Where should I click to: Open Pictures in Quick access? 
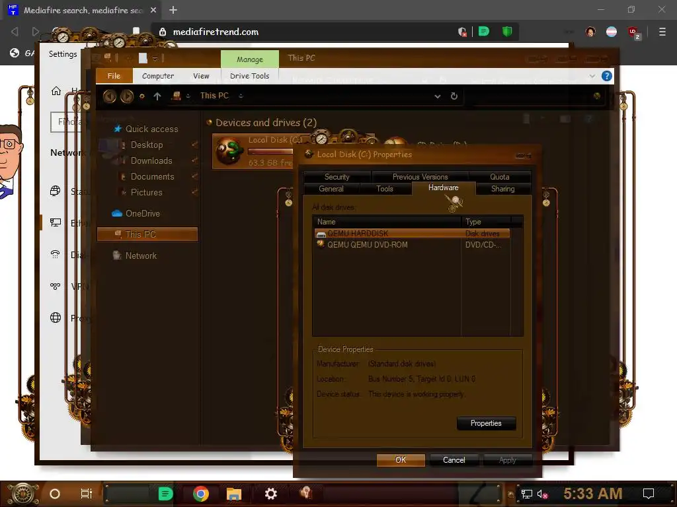(146, 192)
